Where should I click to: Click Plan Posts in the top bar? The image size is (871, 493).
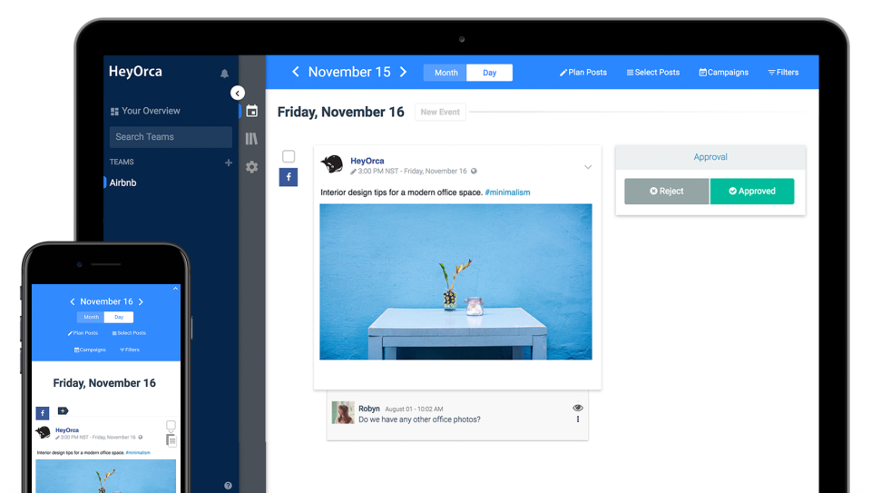(583, 73)
